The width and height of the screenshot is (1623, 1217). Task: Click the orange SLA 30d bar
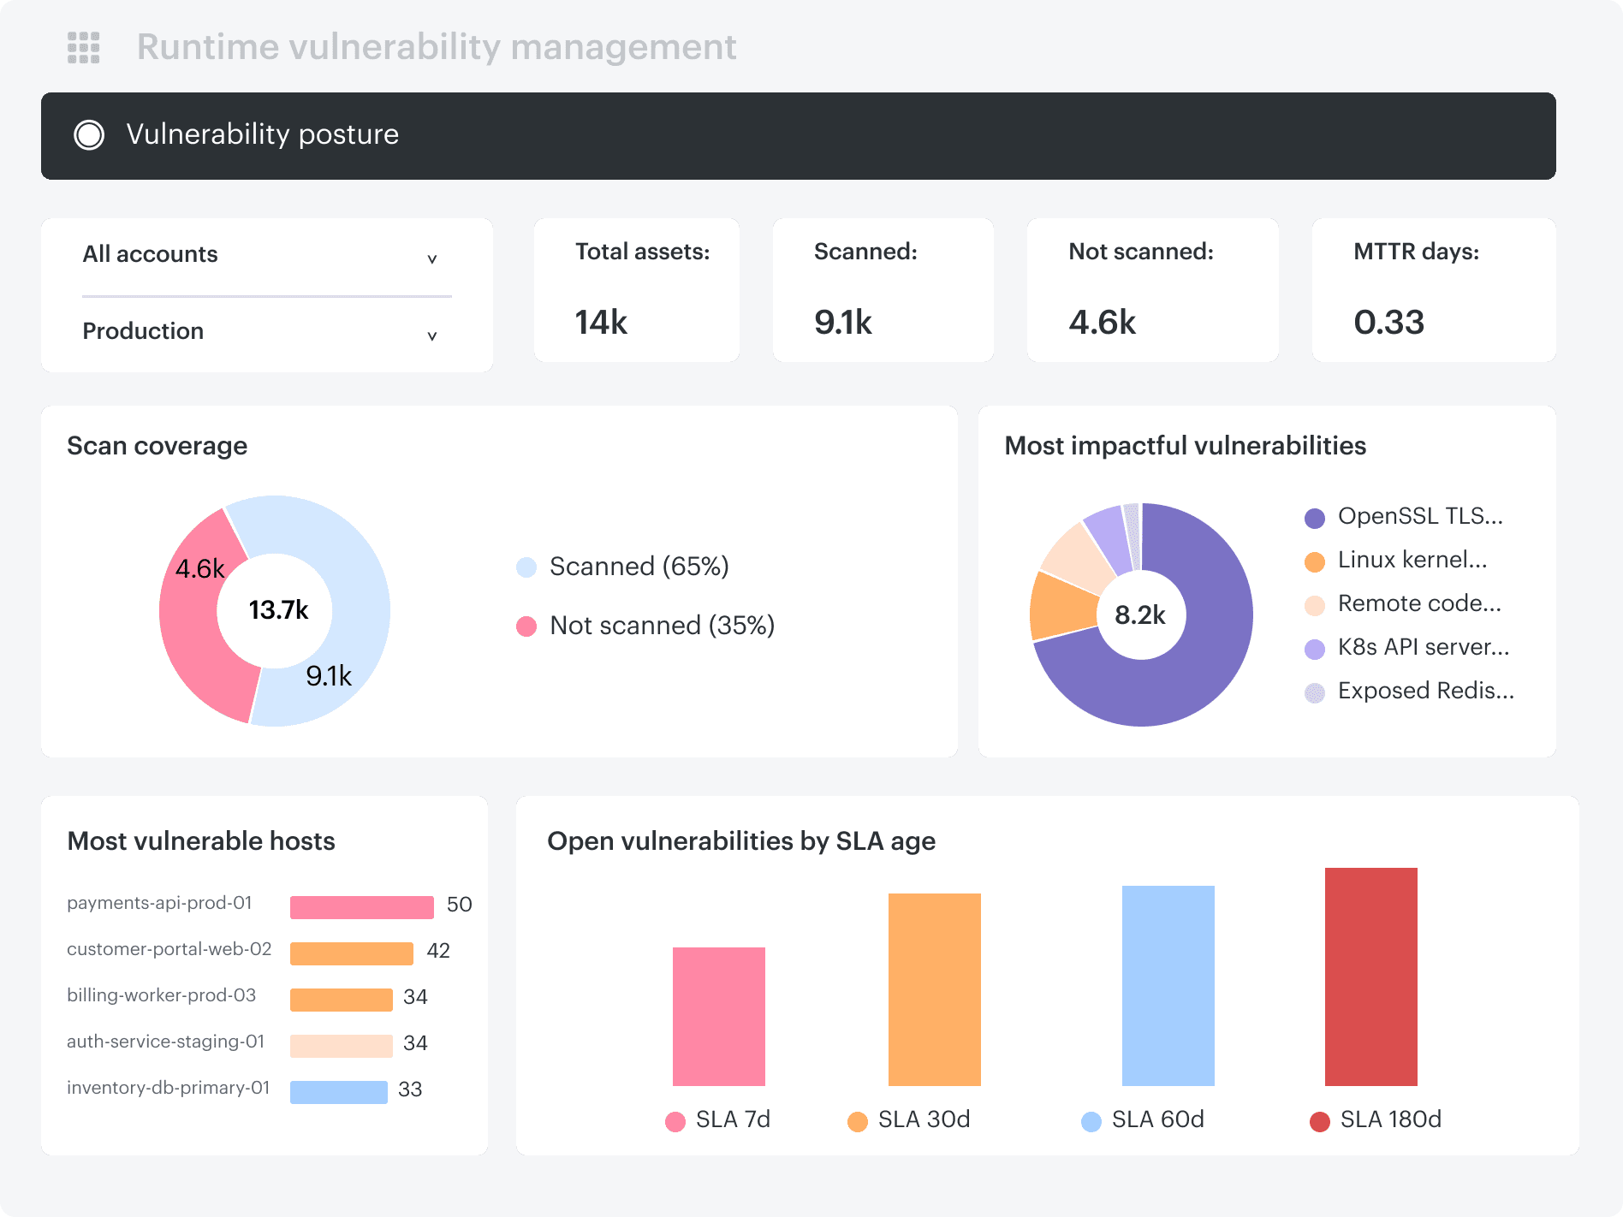[x=935, y=989]
